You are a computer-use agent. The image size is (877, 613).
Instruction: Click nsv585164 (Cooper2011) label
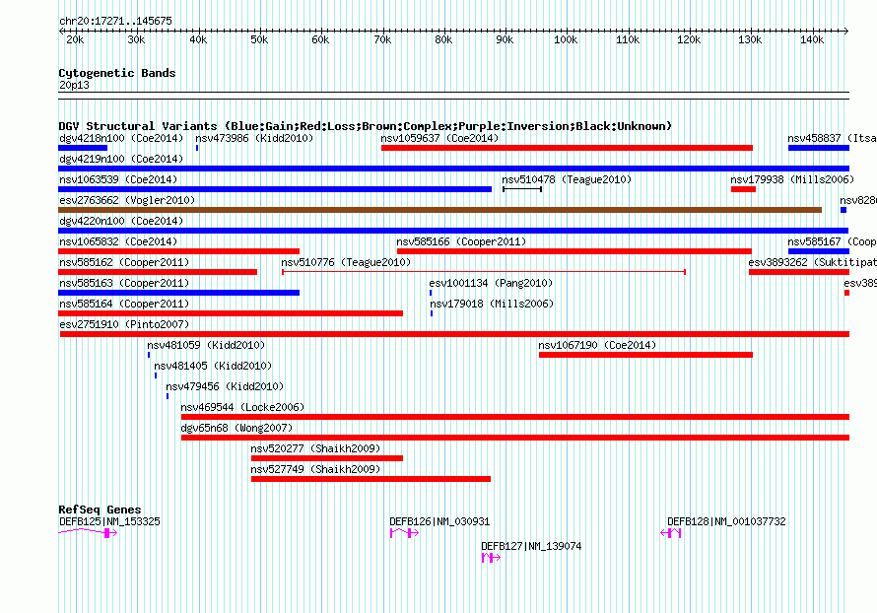tap(124, 304)
